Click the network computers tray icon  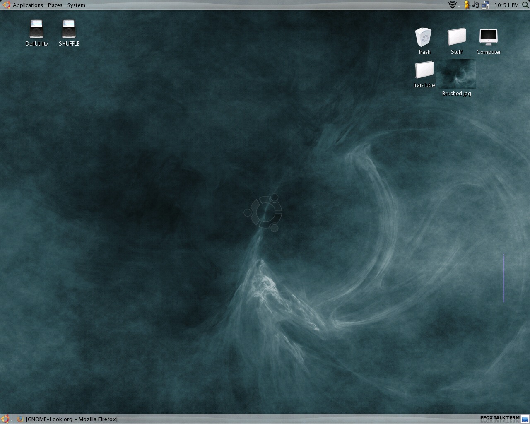tap(485, 5)
